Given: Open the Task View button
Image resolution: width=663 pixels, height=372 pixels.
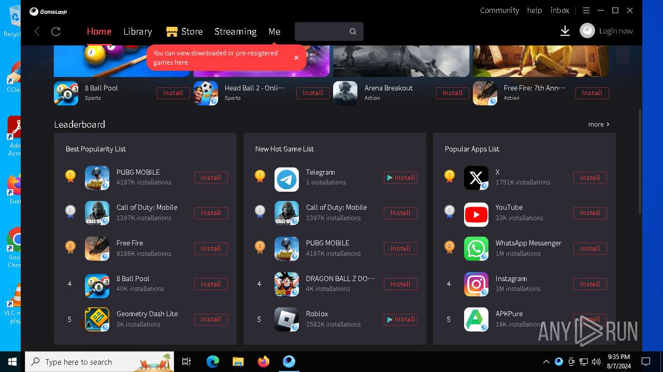Looking at the screenshot, I should point(186,362).
